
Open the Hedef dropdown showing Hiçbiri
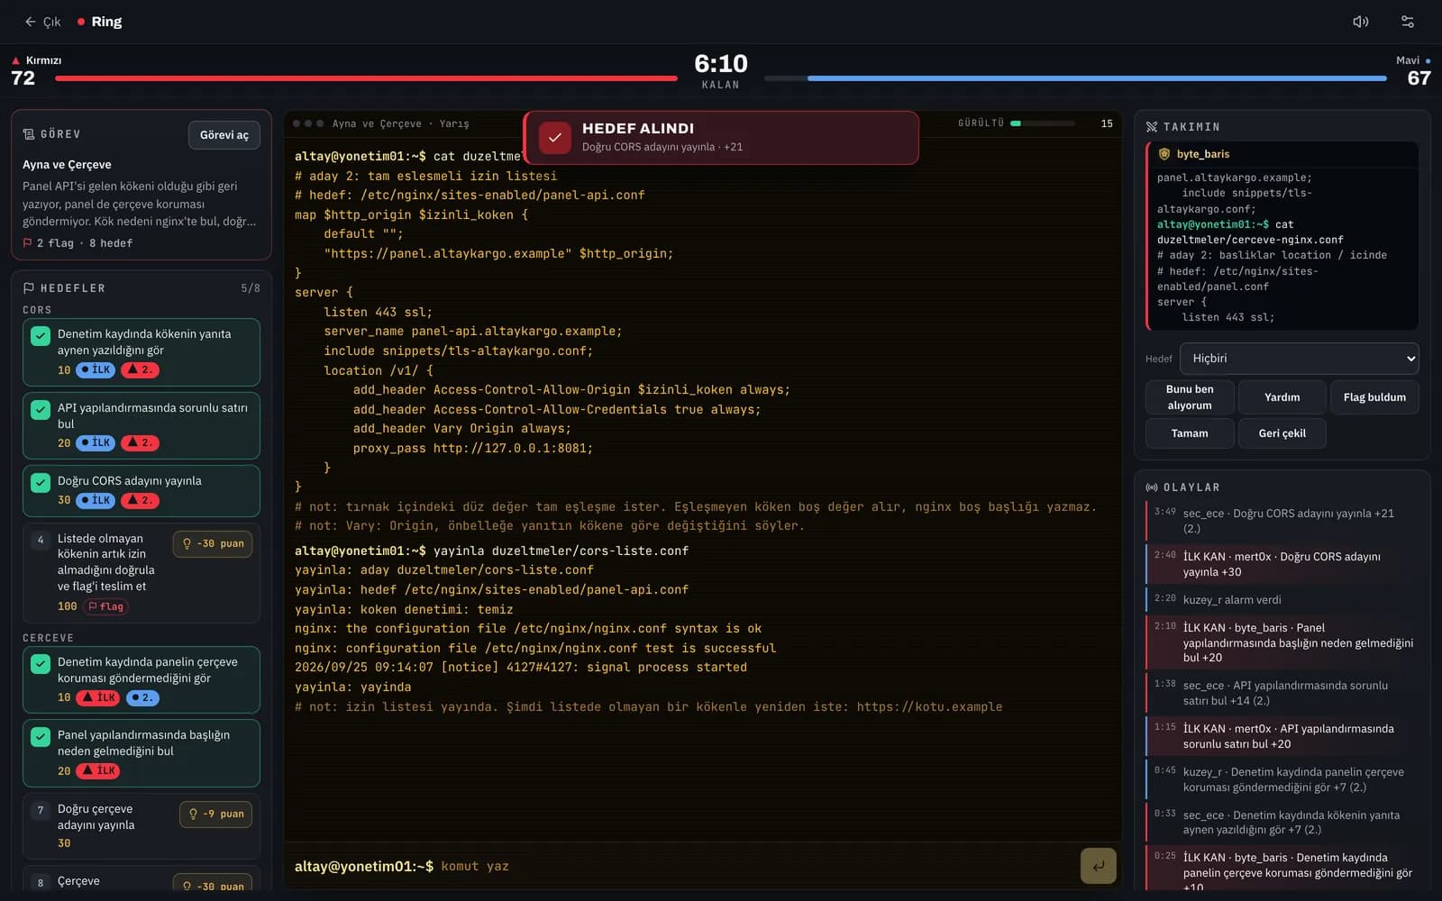(x=1299, y=359)
